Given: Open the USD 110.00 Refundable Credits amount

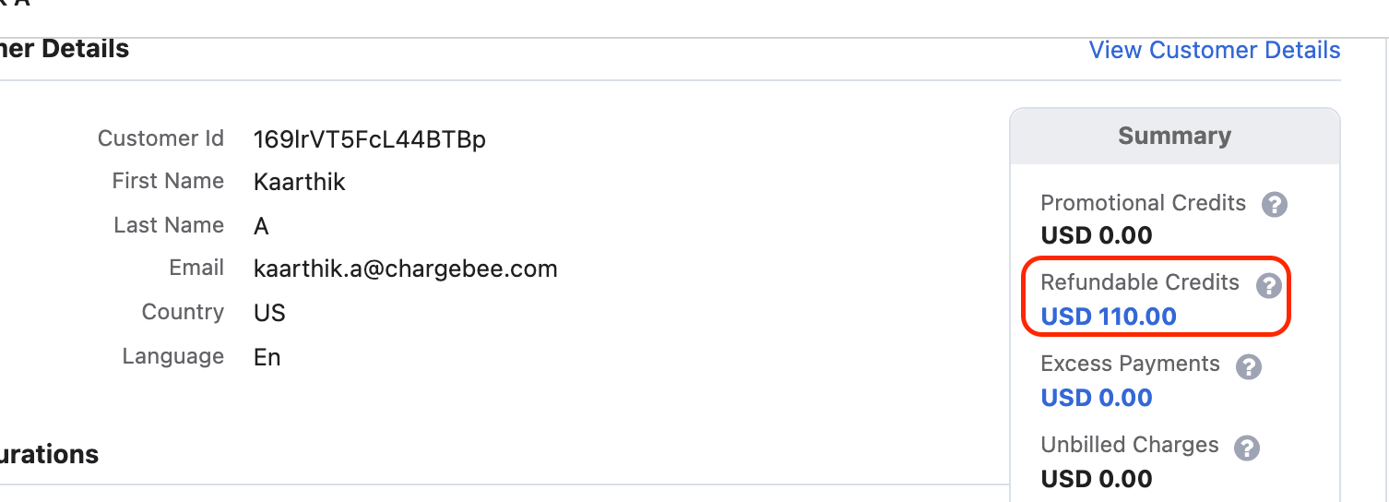Looking at the screenshot, I should pos(1109,317).
